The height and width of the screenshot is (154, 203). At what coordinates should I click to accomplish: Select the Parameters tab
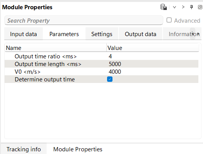64,34
